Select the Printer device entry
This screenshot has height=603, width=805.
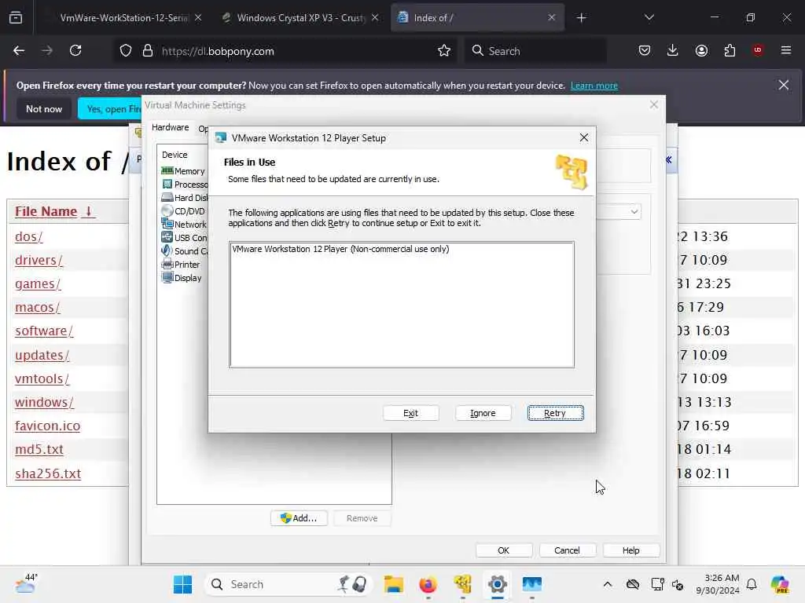[181, 265]
